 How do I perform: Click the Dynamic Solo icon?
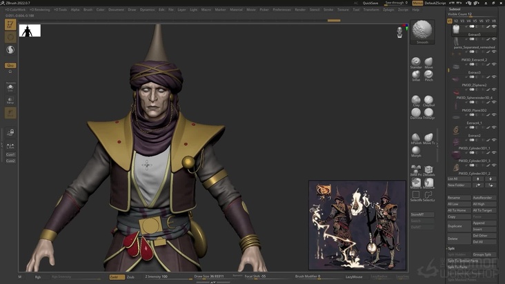coord(10,87)
